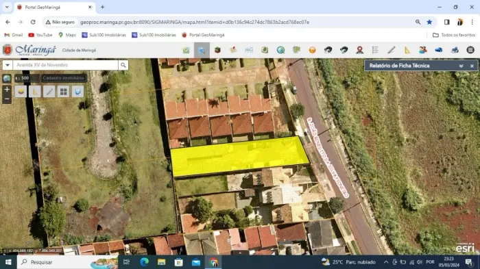This screenshot has height=269, width=480.
Task: Open the esri logo link
Action: (x=465, y=248)
